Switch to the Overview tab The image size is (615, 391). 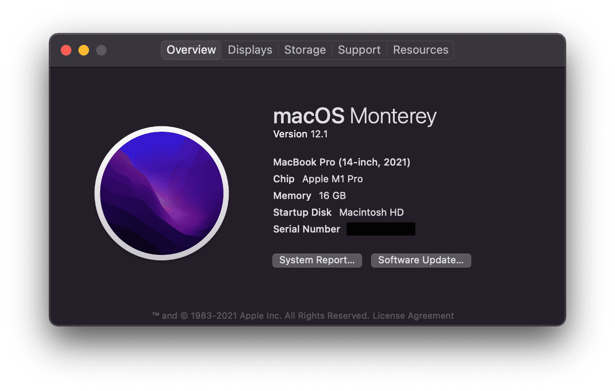(191, 50)
